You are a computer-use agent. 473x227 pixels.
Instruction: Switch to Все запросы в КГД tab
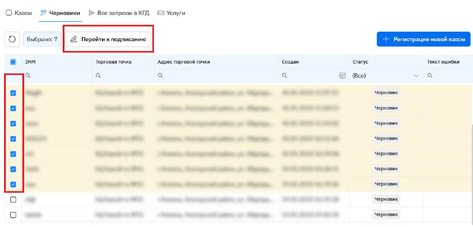(x=119, y=13)
